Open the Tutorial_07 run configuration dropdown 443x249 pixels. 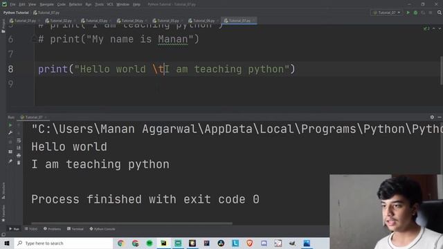click(386, 12)
